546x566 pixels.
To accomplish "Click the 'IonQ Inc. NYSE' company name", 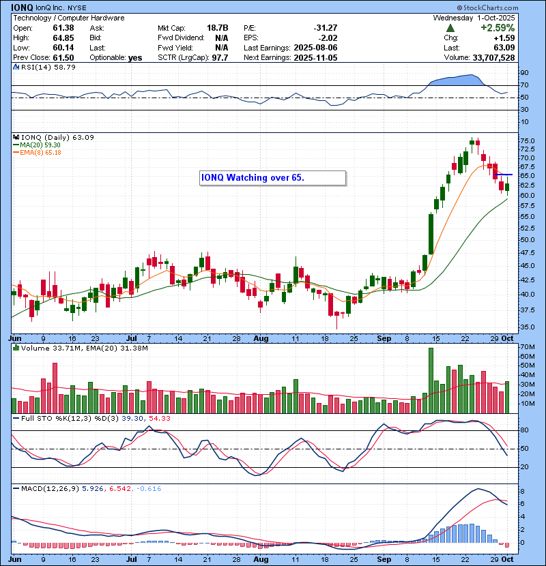I will [x=61, y=8].
